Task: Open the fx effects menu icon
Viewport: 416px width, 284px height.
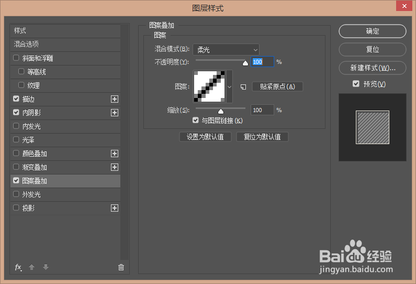Action: [x=18, y=267]
